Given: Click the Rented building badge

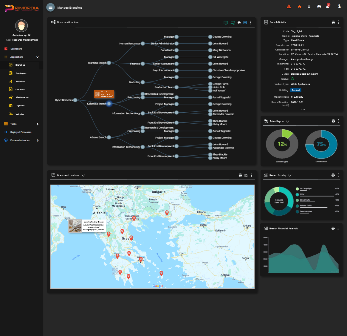Looking at the screenshot, I should (x=296, y=90).
